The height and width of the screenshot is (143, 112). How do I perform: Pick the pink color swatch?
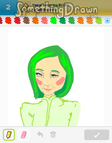44,20
